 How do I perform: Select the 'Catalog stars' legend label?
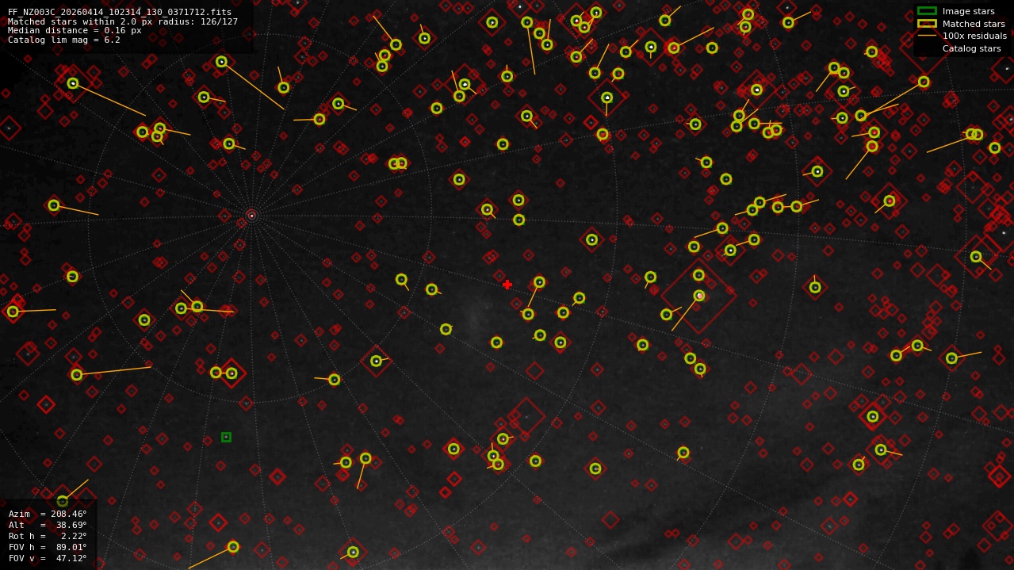point(971,48)
